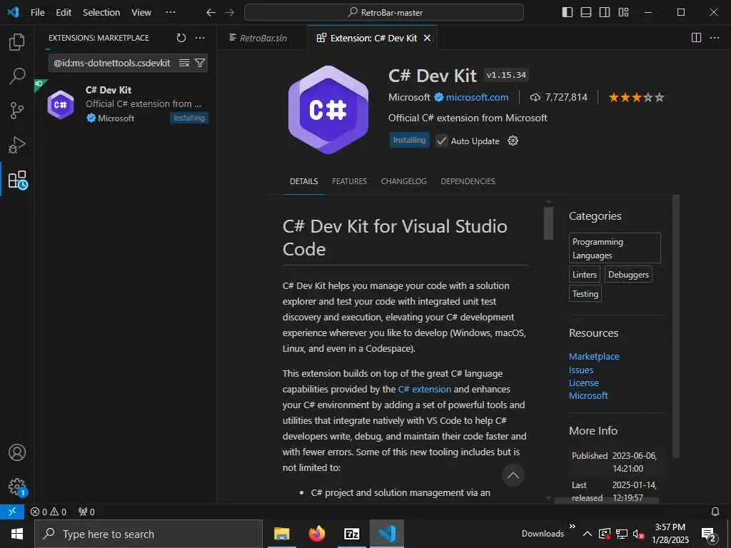Open the remote window indicator
The width and height of the screenshot is (731, 548).
coord(12,512)
